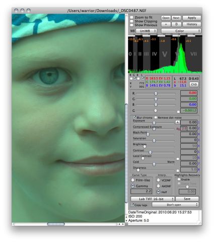Adjust the R channel slider

156,93
